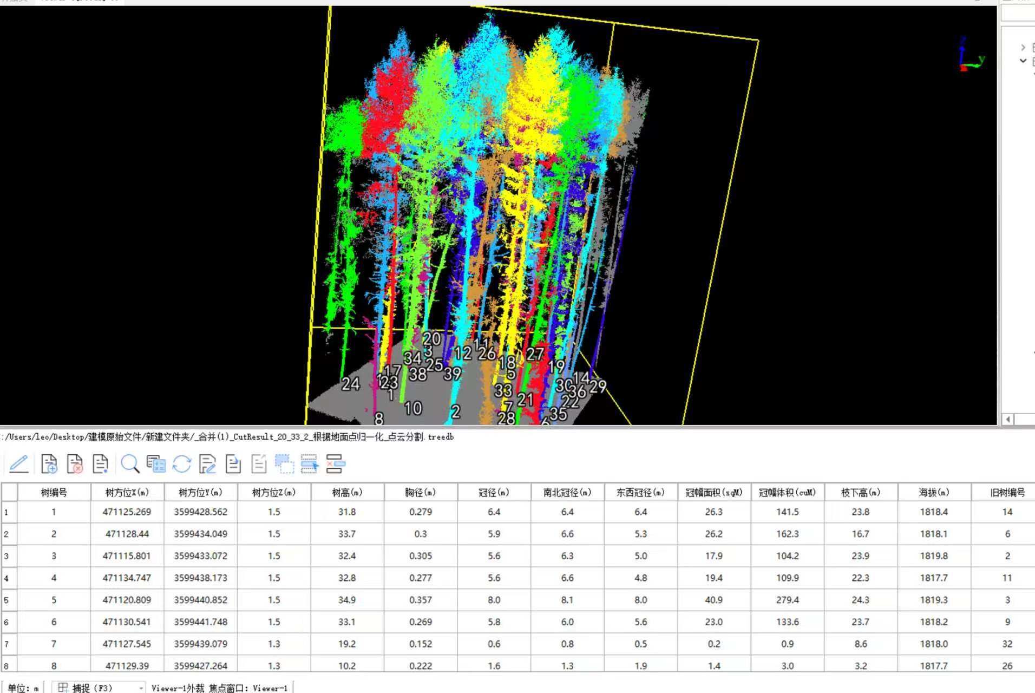This screenshot has height=693, width=1035.
Task: Click old tree number cell 32
Action: coord(1007,644)
